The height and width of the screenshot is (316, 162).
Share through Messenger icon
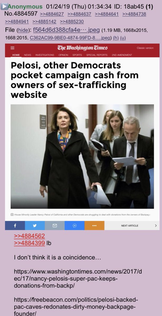pyautogui.click(x=74, y=226)
